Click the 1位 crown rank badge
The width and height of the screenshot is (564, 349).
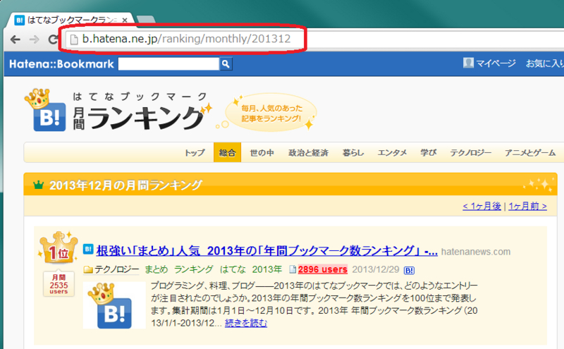pos(59,248)
